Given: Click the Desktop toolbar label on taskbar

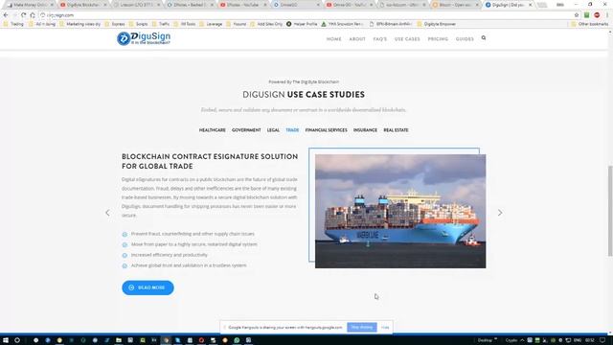Looking at the screenshot, I should tap(485, 340).
